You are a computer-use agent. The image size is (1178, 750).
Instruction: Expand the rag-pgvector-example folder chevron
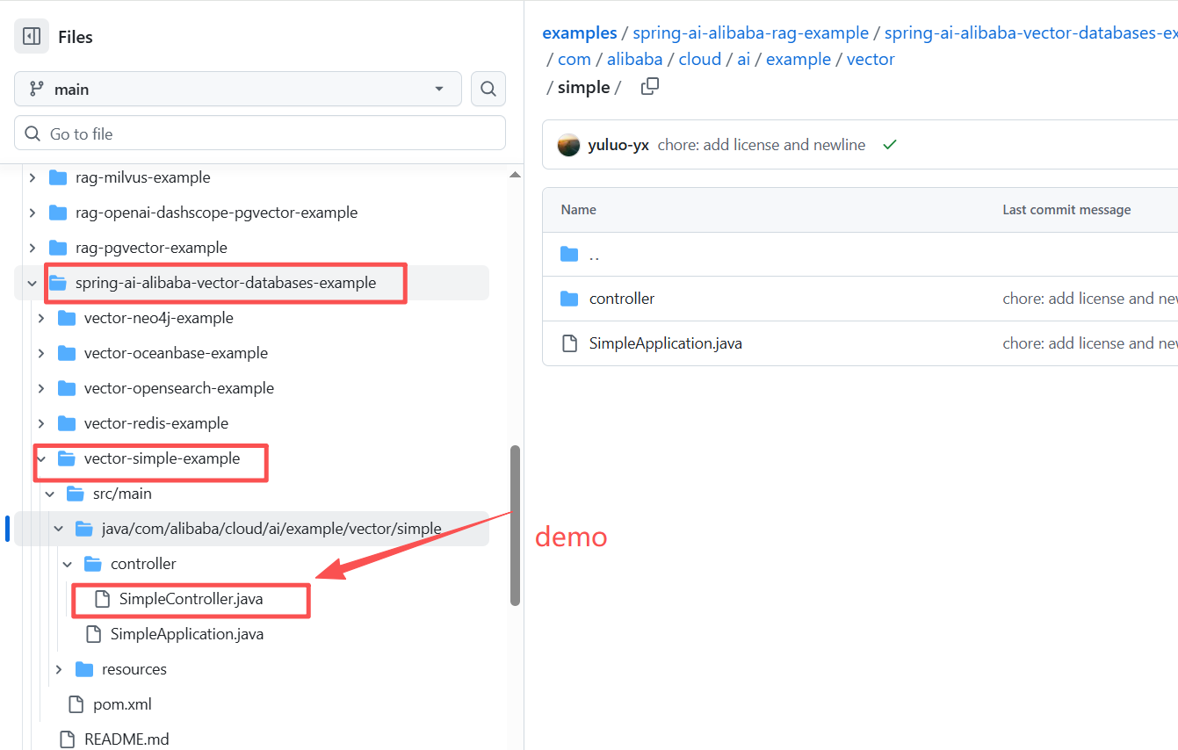pos(33,248)
